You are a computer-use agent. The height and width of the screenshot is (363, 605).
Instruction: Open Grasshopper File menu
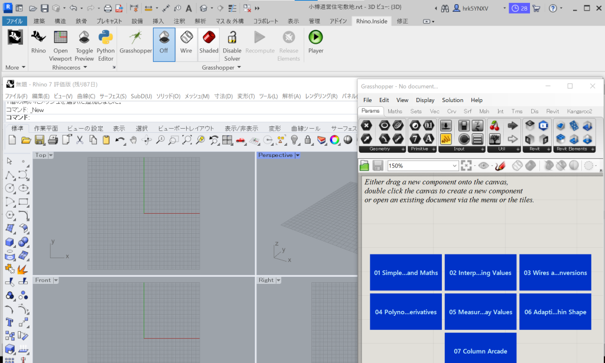coord(367,100)
